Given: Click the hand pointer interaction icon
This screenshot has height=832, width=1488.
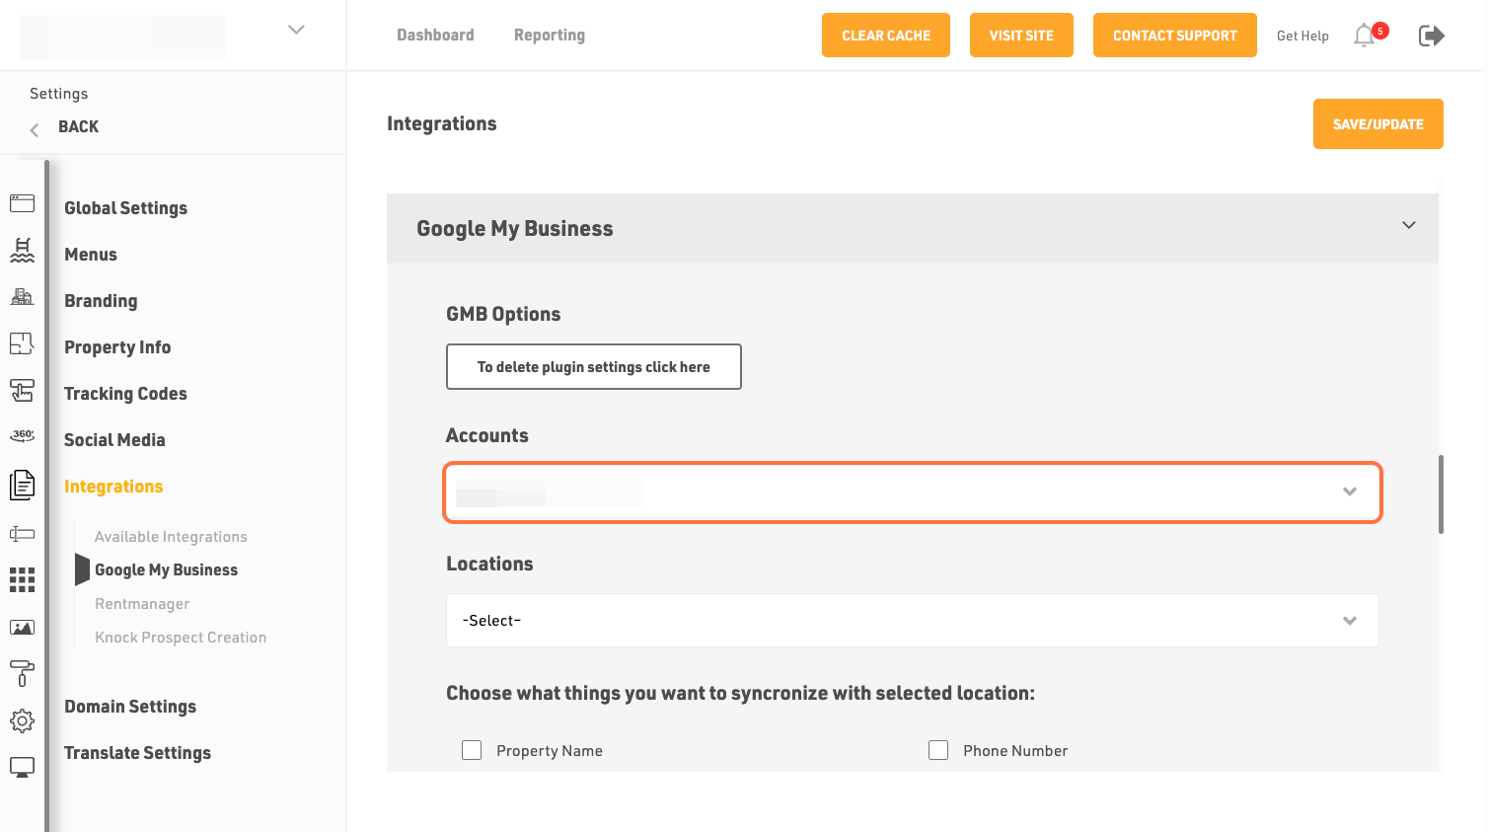Looking at the screenshot, I should click(22, 391).
